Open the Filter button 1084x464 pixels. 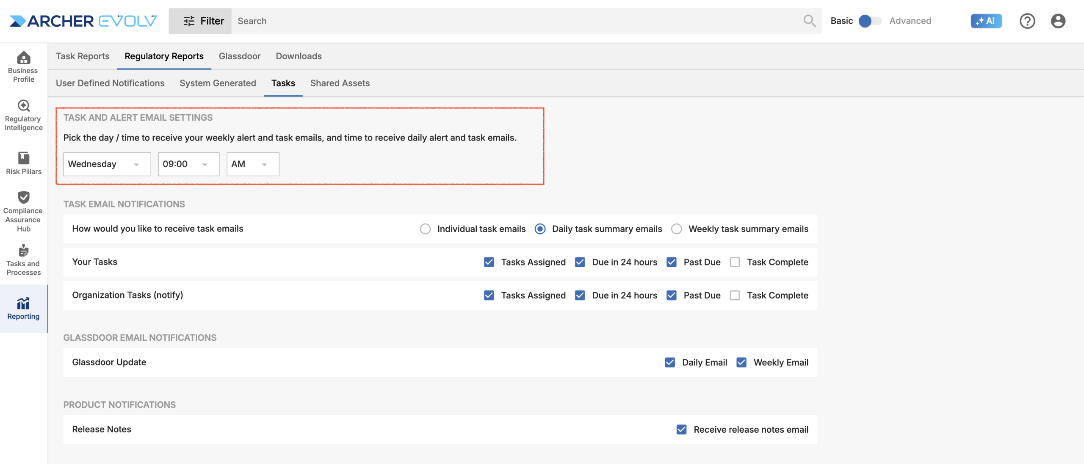coord(200,21)
